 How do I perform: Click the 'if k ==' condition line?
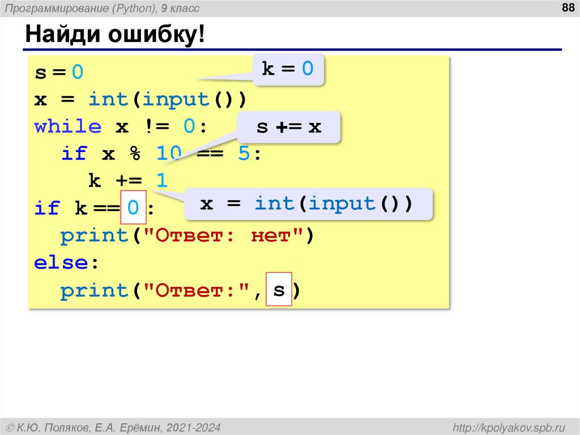click(95, 208)
